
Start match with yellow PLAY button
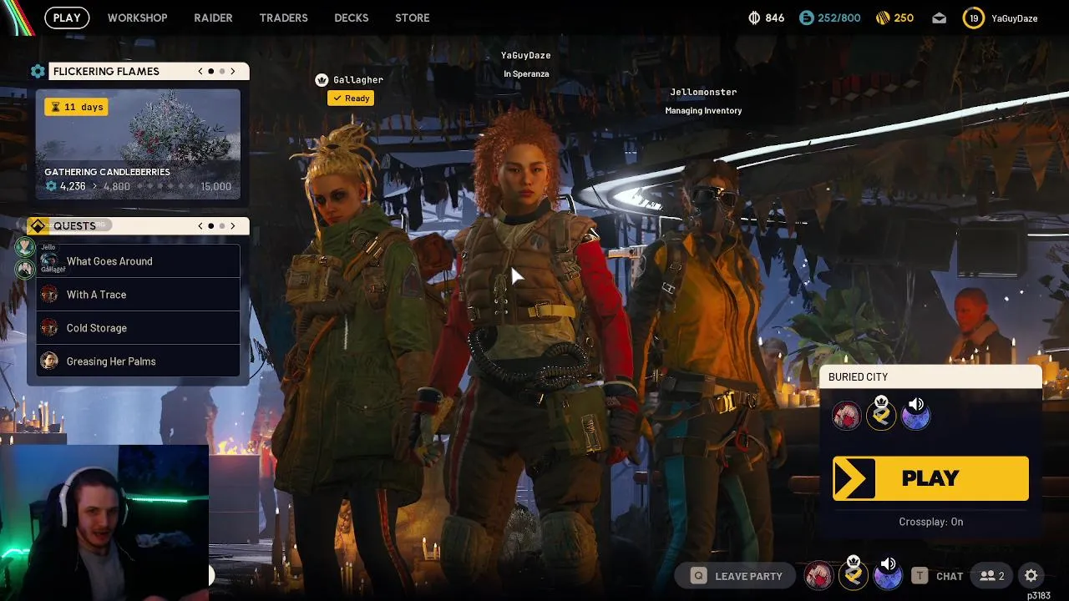930,478
